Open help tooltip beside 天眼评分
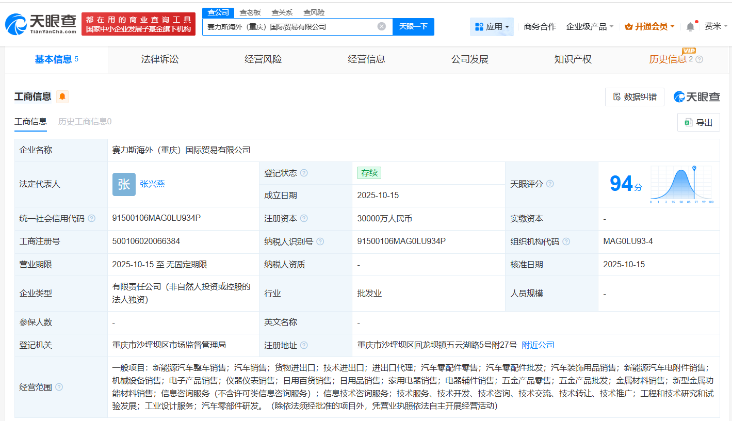 click(550, 184)
